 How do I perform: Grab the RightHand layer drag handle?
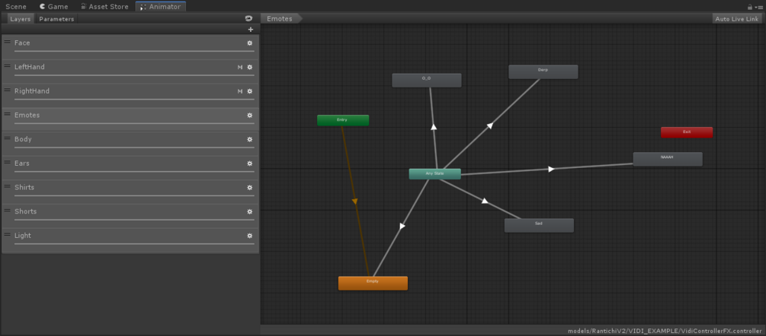(8, 90)
